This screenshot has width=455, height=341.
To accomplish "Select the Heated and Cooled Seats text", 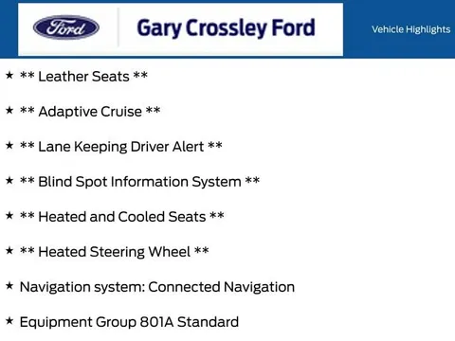I will click(x=122, y=217).
